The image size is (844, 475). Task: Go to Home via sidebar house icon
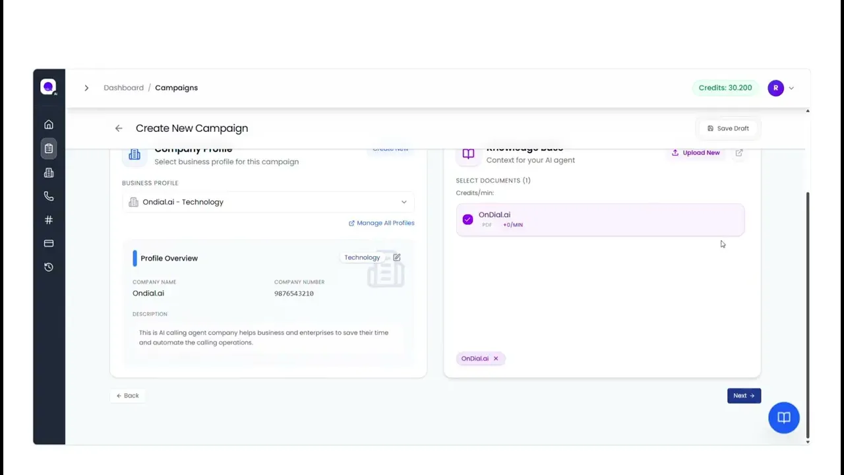(49, 125)
